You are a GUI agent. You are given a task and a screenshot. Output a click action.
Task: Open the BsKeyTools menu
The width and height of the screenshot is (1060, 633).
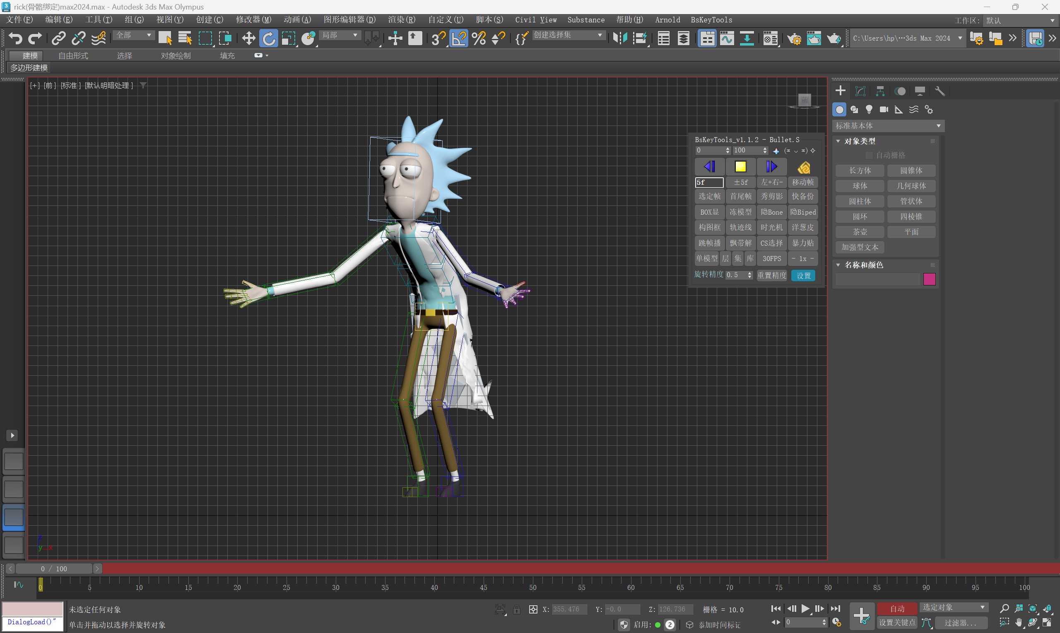(711, 19)
